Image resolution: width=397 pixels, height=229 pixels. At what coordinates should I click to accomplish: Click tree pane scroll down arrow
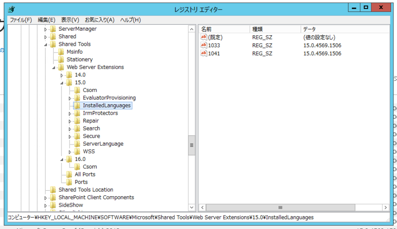click(x=192, y=208)
